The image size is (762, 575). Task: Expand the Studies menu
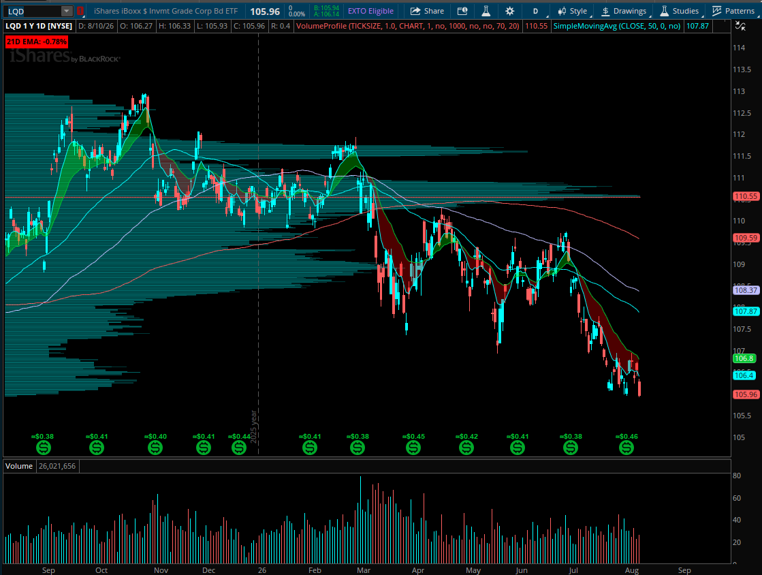coord(680,11)
